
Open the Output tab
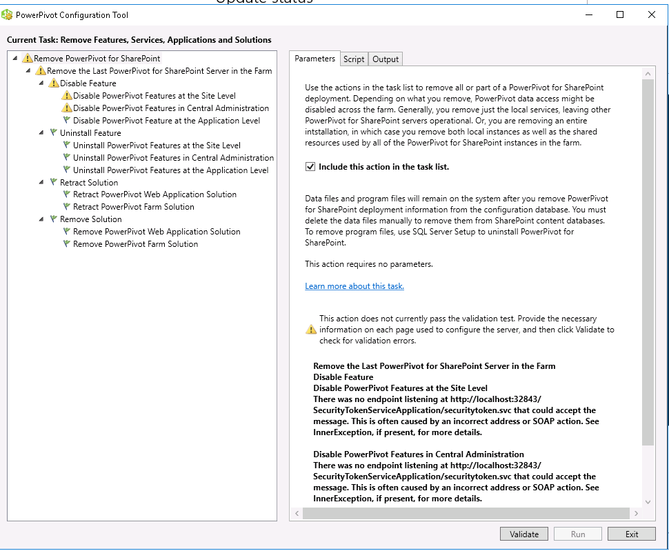click(x=385, y=59)
